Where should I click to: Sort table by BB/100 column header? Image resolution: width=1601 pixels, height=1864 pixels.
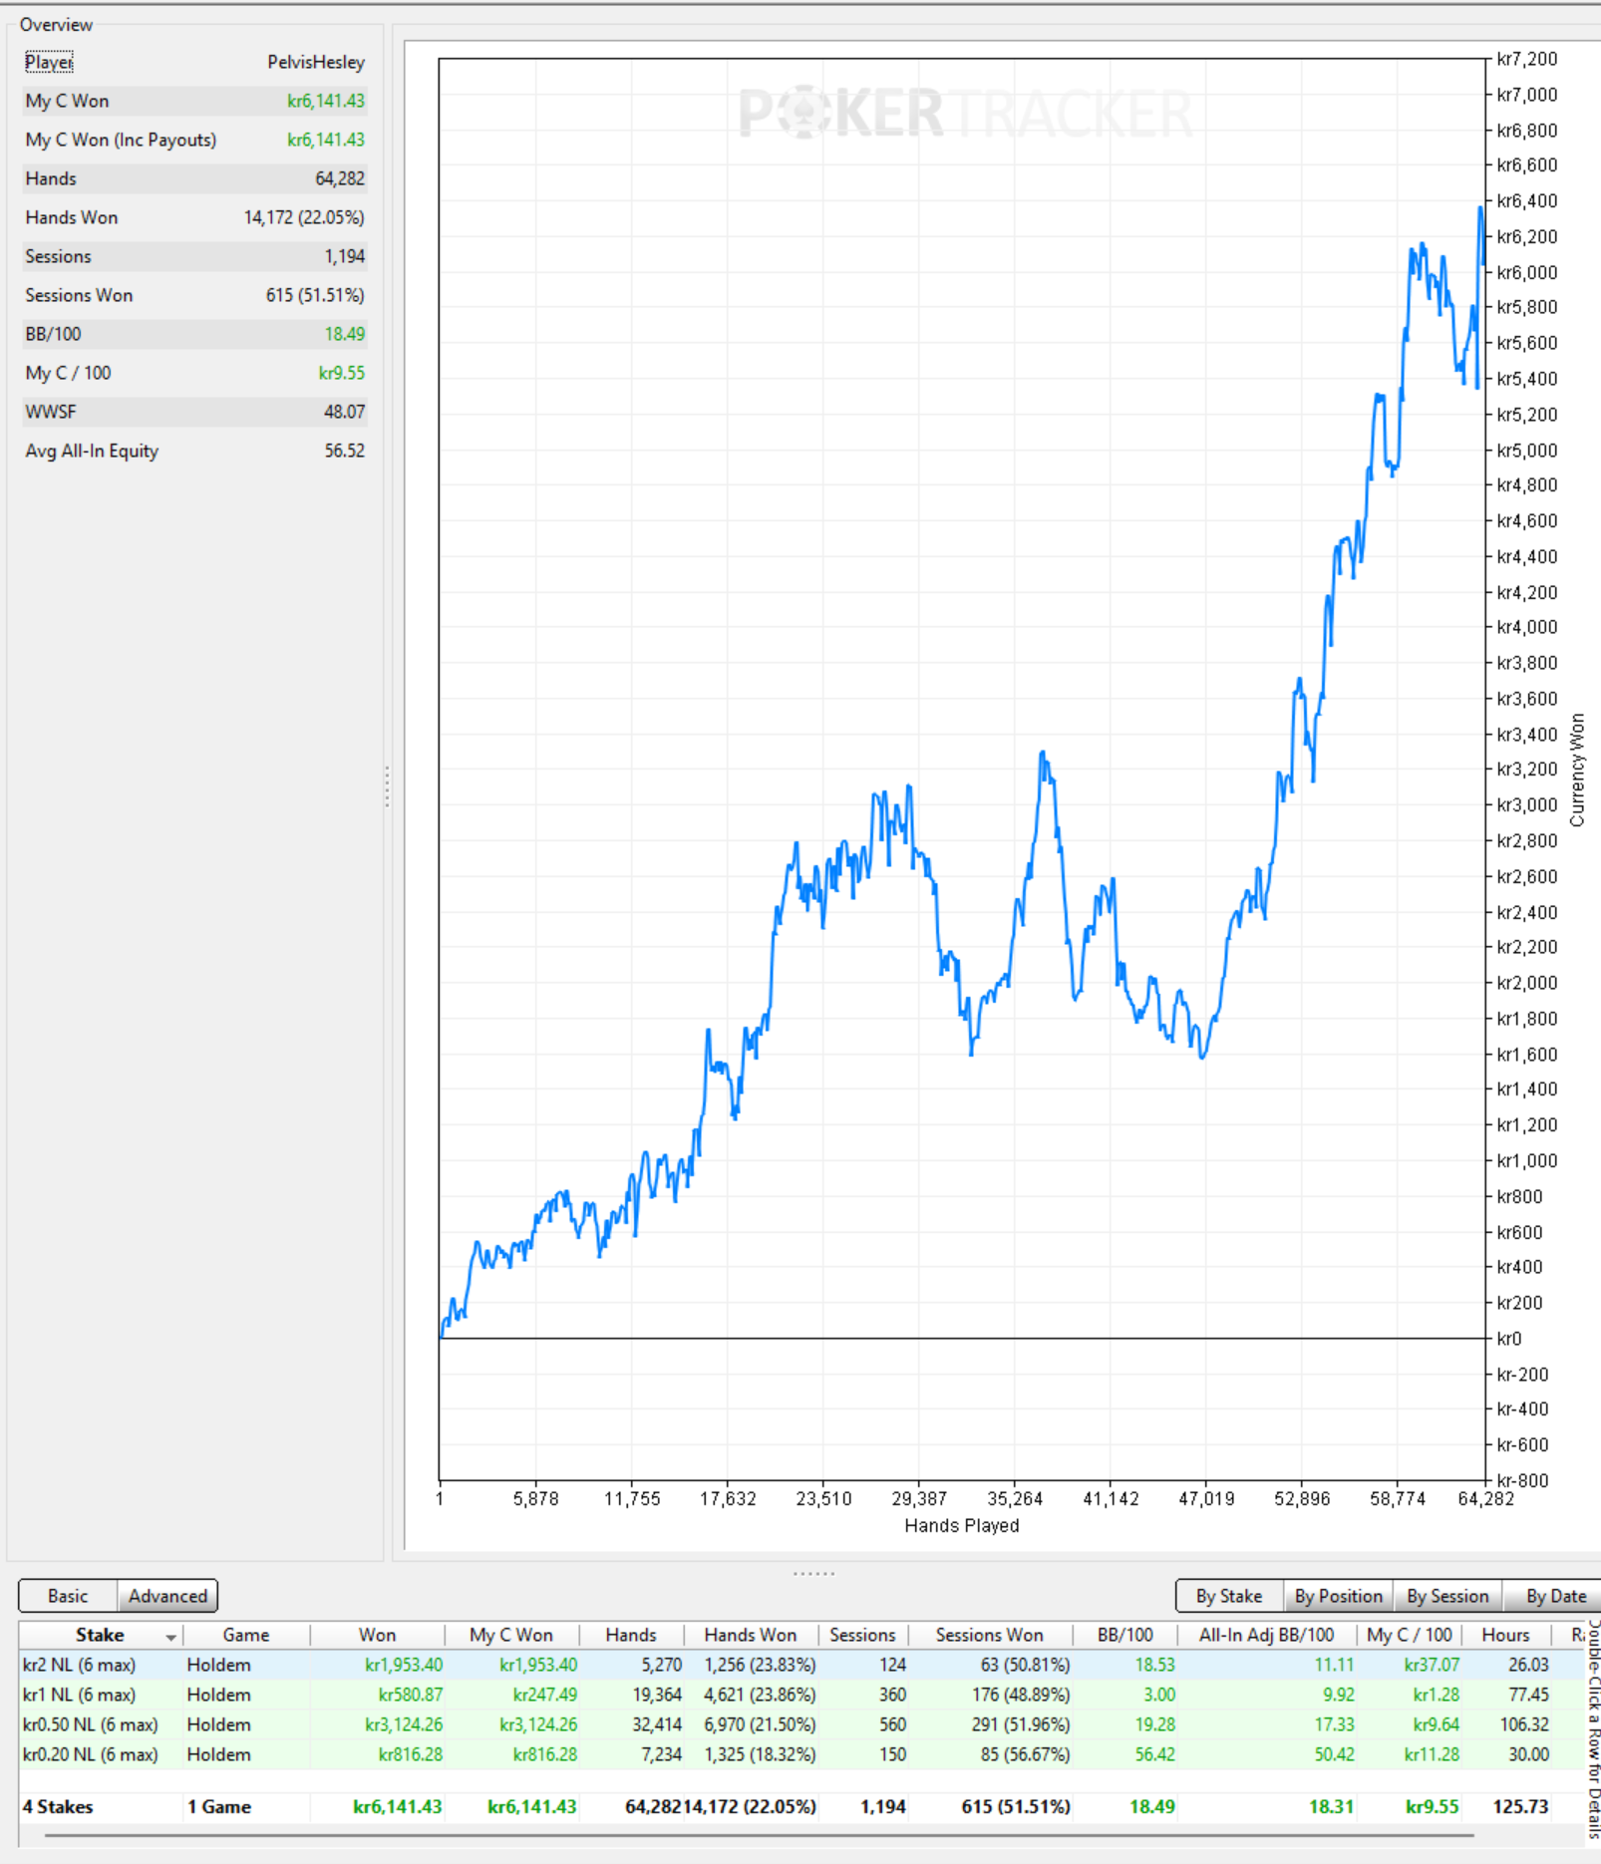click(x=1124, y=1635)
